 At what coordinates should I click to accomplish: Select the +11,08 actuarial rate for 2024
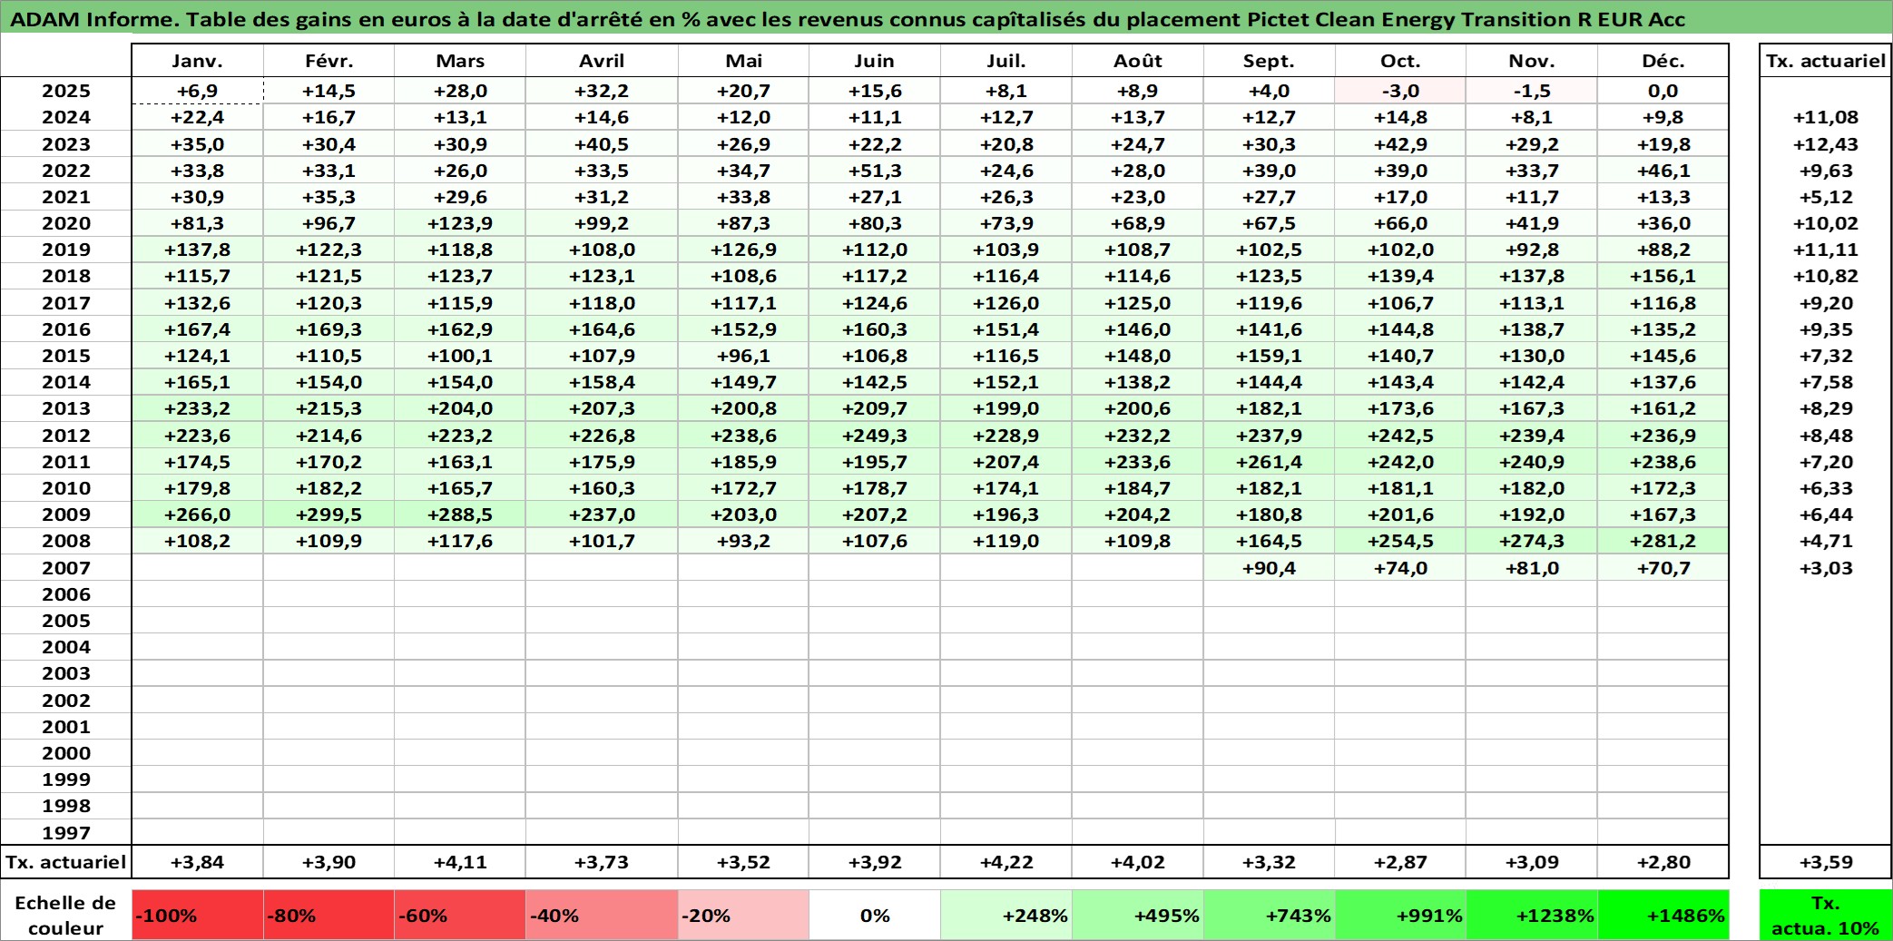click(x=1826, y=117)
